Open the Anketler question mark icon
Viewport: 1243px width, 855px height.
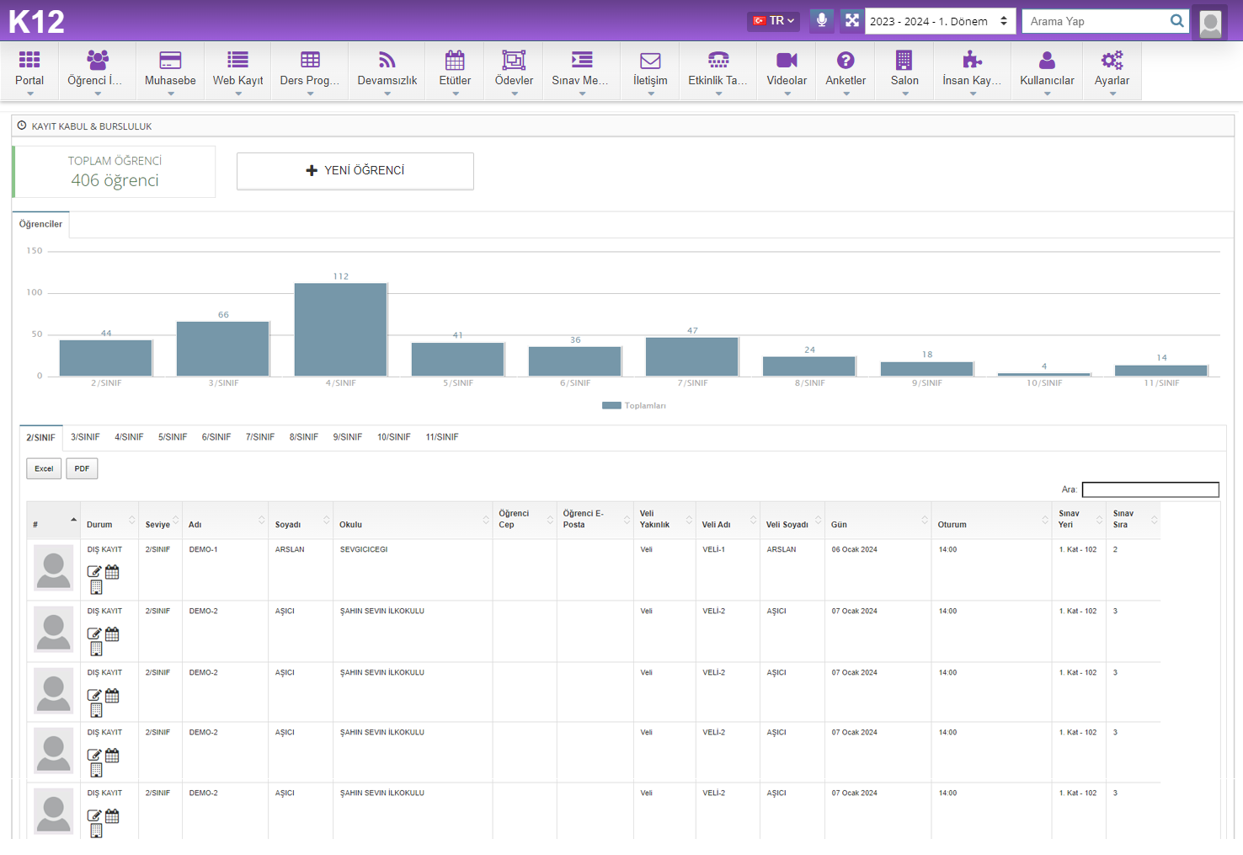pyautogui.click(x=846, y=60)
